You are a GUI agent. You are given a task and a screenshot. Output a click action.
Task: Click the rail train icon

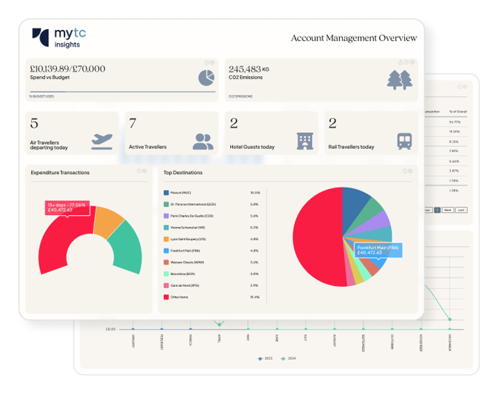click(x=404, y=141)
